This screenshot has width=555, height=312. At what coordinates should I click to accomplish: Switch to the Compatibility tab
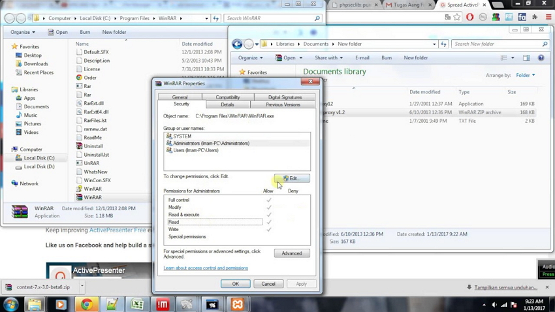(228, 97)
